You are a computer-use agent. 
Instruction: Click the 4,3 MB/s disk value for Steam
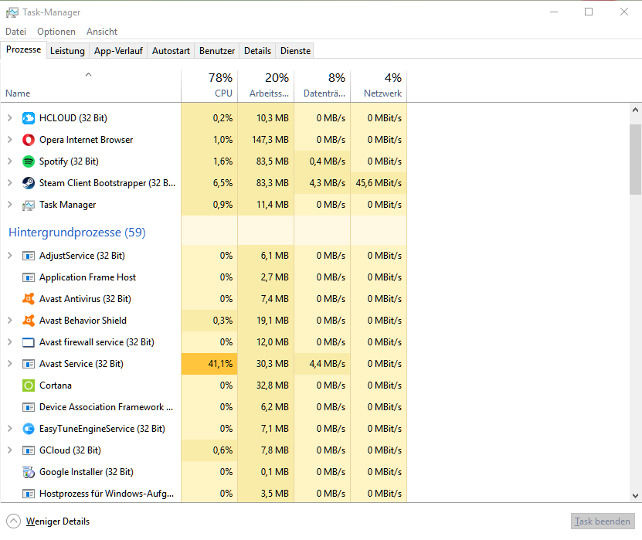327,183
